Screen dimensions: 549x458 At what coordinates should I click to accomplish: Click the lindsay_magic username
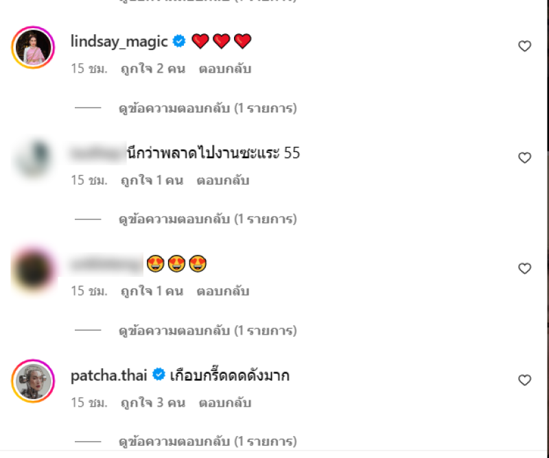click(x=119, y=41)
